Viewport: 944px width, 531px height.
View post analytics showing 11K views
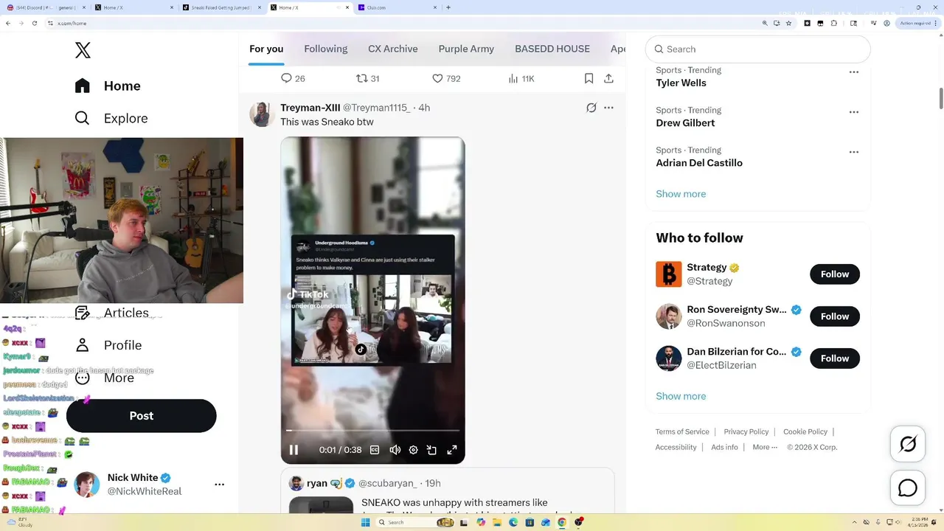coord(514,78)
